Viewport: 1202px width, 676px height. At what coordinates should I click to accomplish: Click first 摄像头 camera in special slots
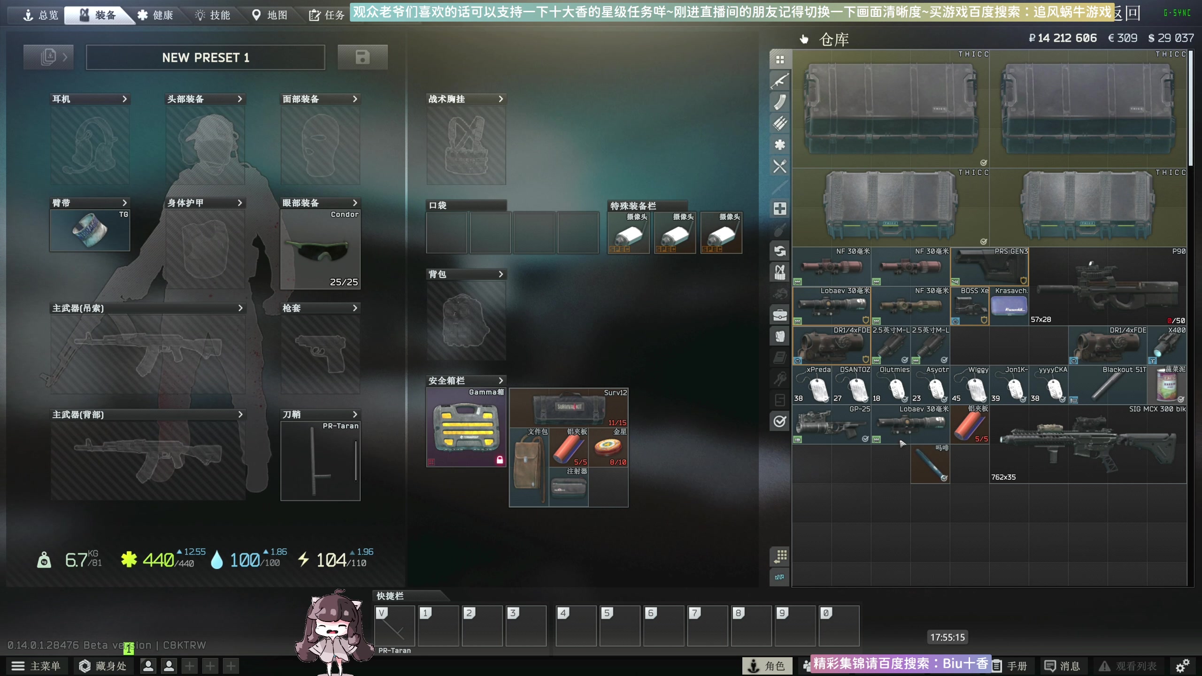click(x=629, y=232)
